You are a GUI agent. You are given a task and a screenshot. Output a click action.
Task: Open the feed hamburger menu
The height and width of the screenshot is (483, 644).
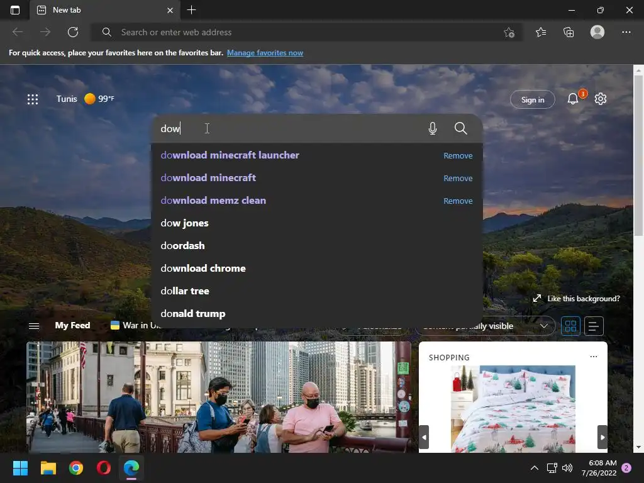pos(34,326)
